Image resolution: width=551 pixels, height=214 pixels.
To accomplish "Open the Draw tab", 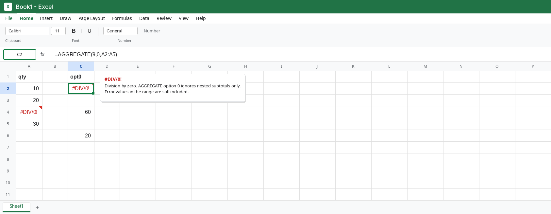I will pos(65,18).
